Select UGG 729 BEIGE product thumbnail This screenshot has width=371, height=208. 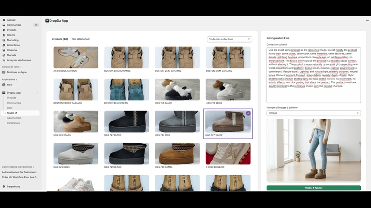pos(76,153)
